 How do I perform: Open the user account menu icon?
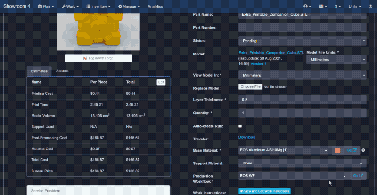(307, 6)
